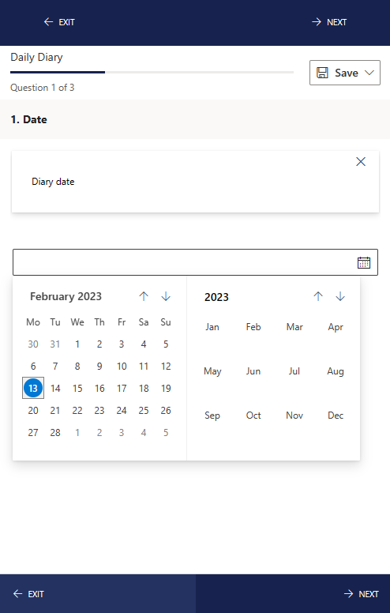
Task: Go to previous month with up arrow
Action: click(x=144, y=296)
